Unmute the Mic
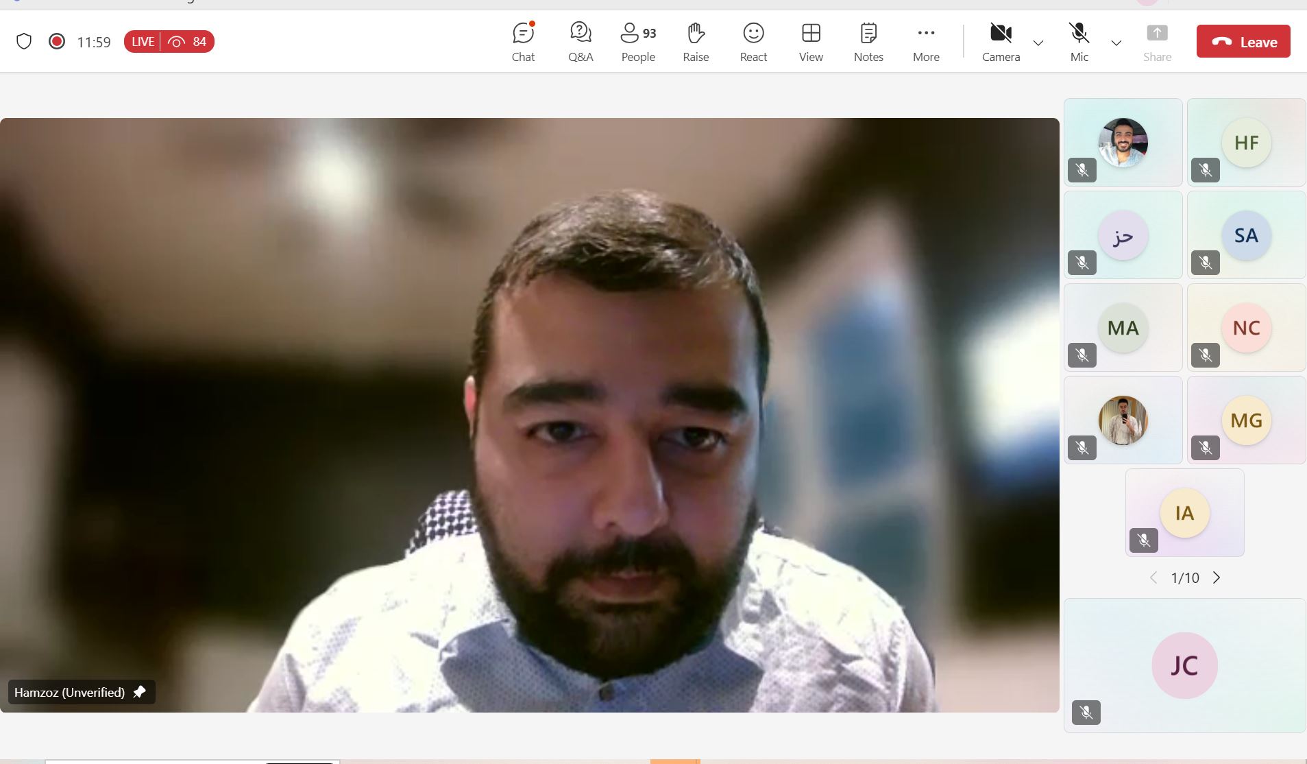The height and width of the screenshot is (764, 1307). click(x=1079, y=42)
